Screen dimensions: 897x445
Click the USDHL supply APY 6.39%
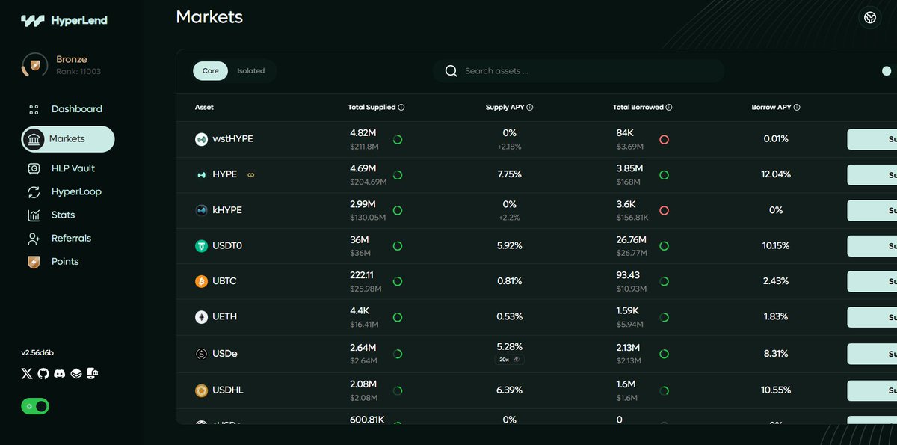pos(509,390)
